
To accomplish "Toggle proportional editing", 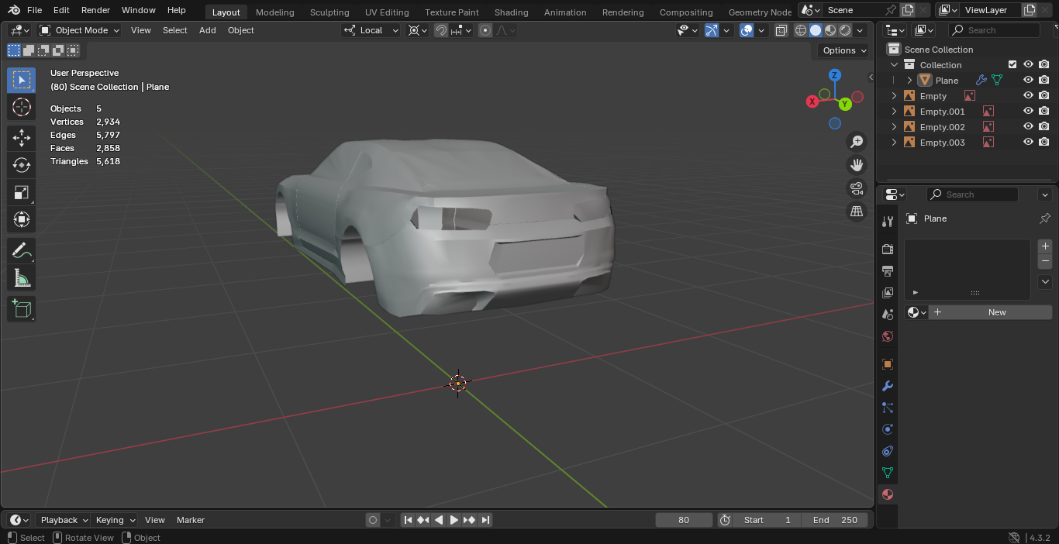I will click(x=485, y=30).
